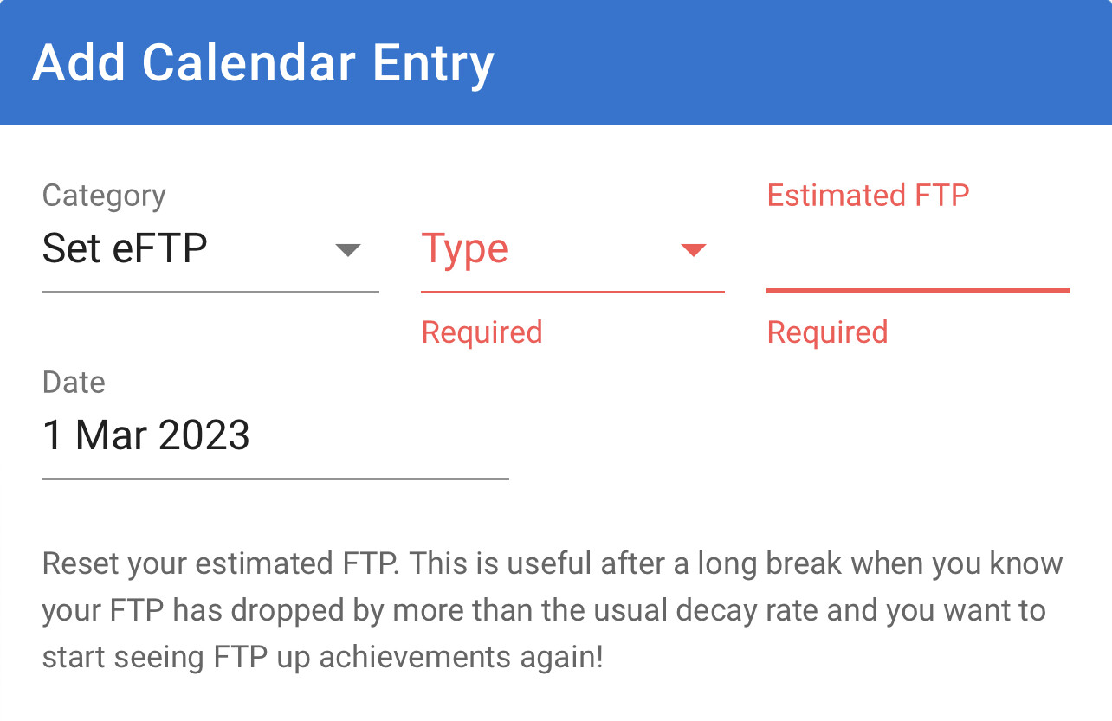
Task: Click the 'Reset your estimated FTP' description text
Action: click(219, 564)
